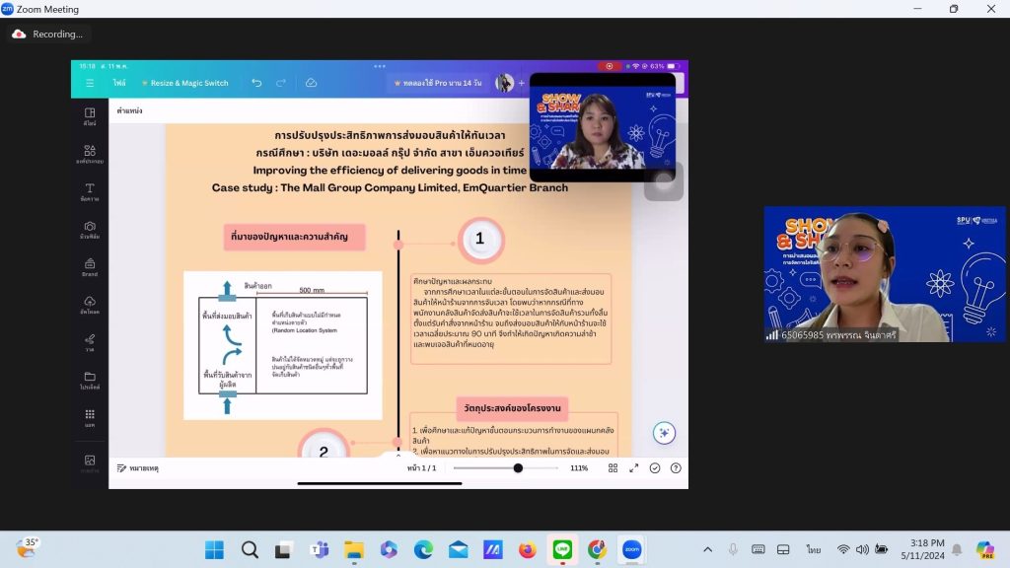Expand the page list chevron above the bottom bar
Screen dimensions: 1010x568
(398, 455)
